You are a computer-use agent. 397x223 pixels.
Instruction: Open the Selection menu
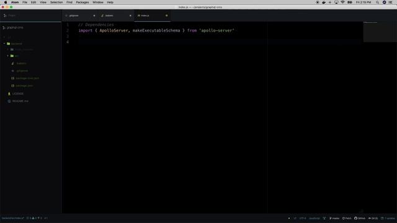point(56,2)
